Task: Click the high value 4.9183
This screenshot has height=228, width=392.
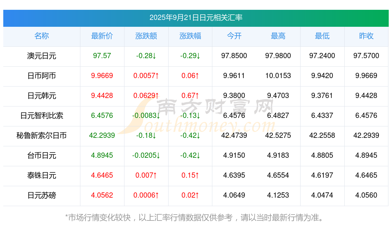Action: (278, 155)
